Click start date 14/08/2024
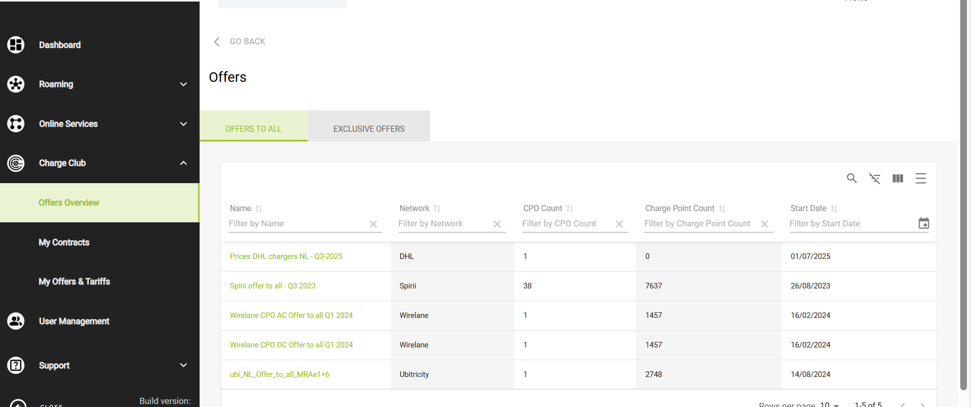This screenshot has width=972, height=407. (x=811, y=374)
